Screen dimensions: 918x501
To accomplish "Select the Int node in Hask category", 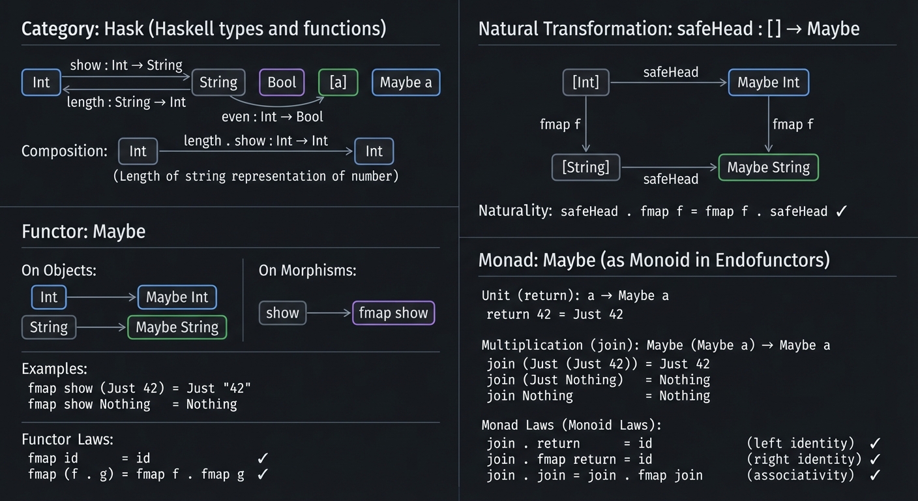I will pyautogui.click(x=40, y=82).
